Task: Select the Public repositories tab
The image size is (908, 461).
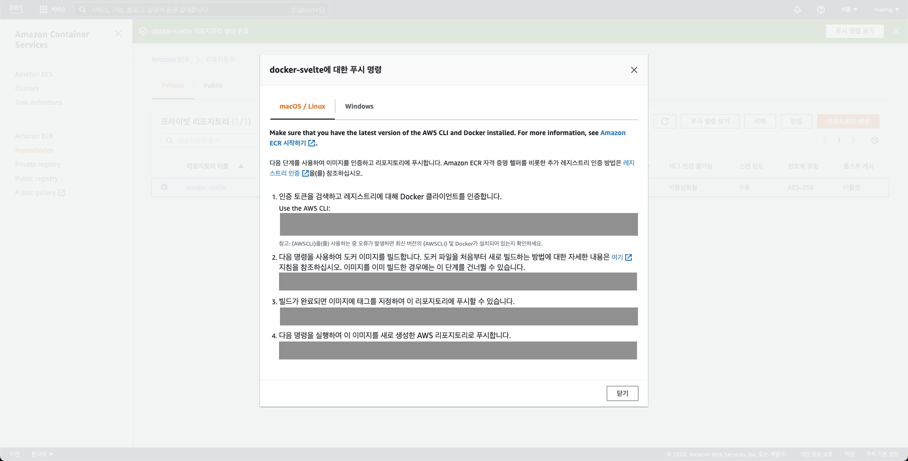Action: (213, 85)
